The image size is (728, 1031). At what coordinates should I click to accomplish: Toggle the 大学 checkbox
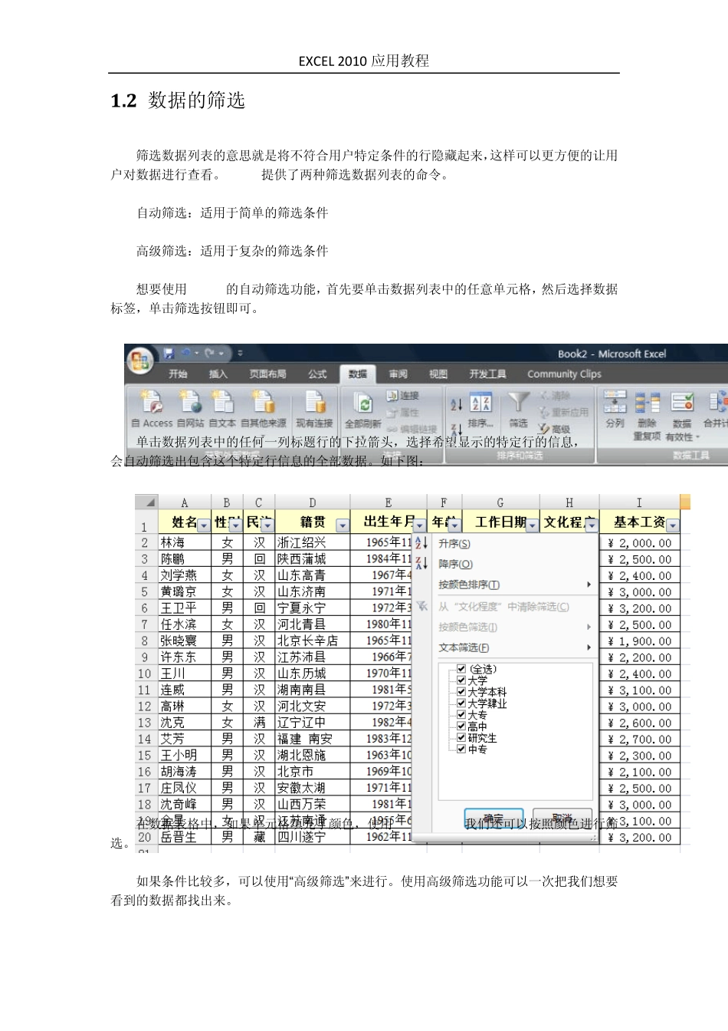pos(461,680)
